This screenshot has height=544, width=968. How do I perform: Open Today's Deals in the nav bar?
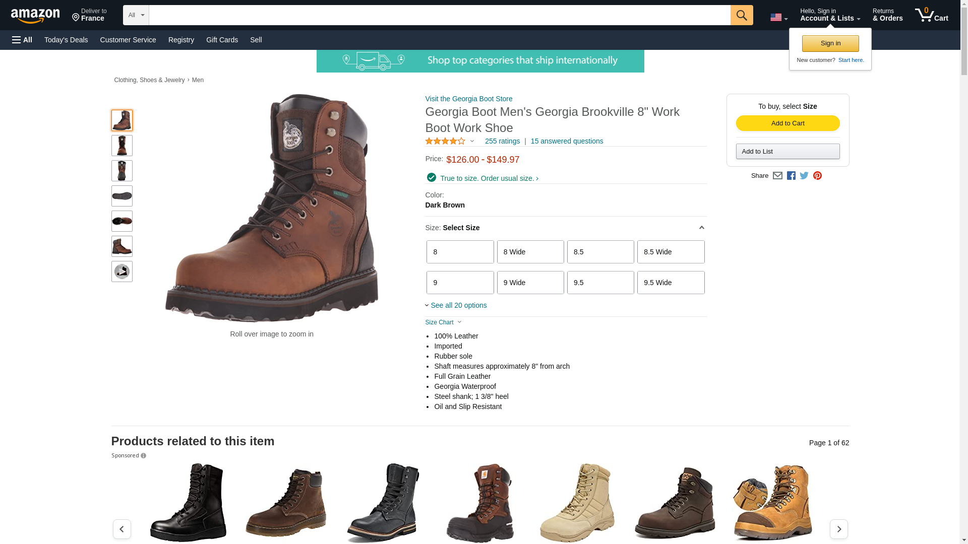tap(66, 40)
